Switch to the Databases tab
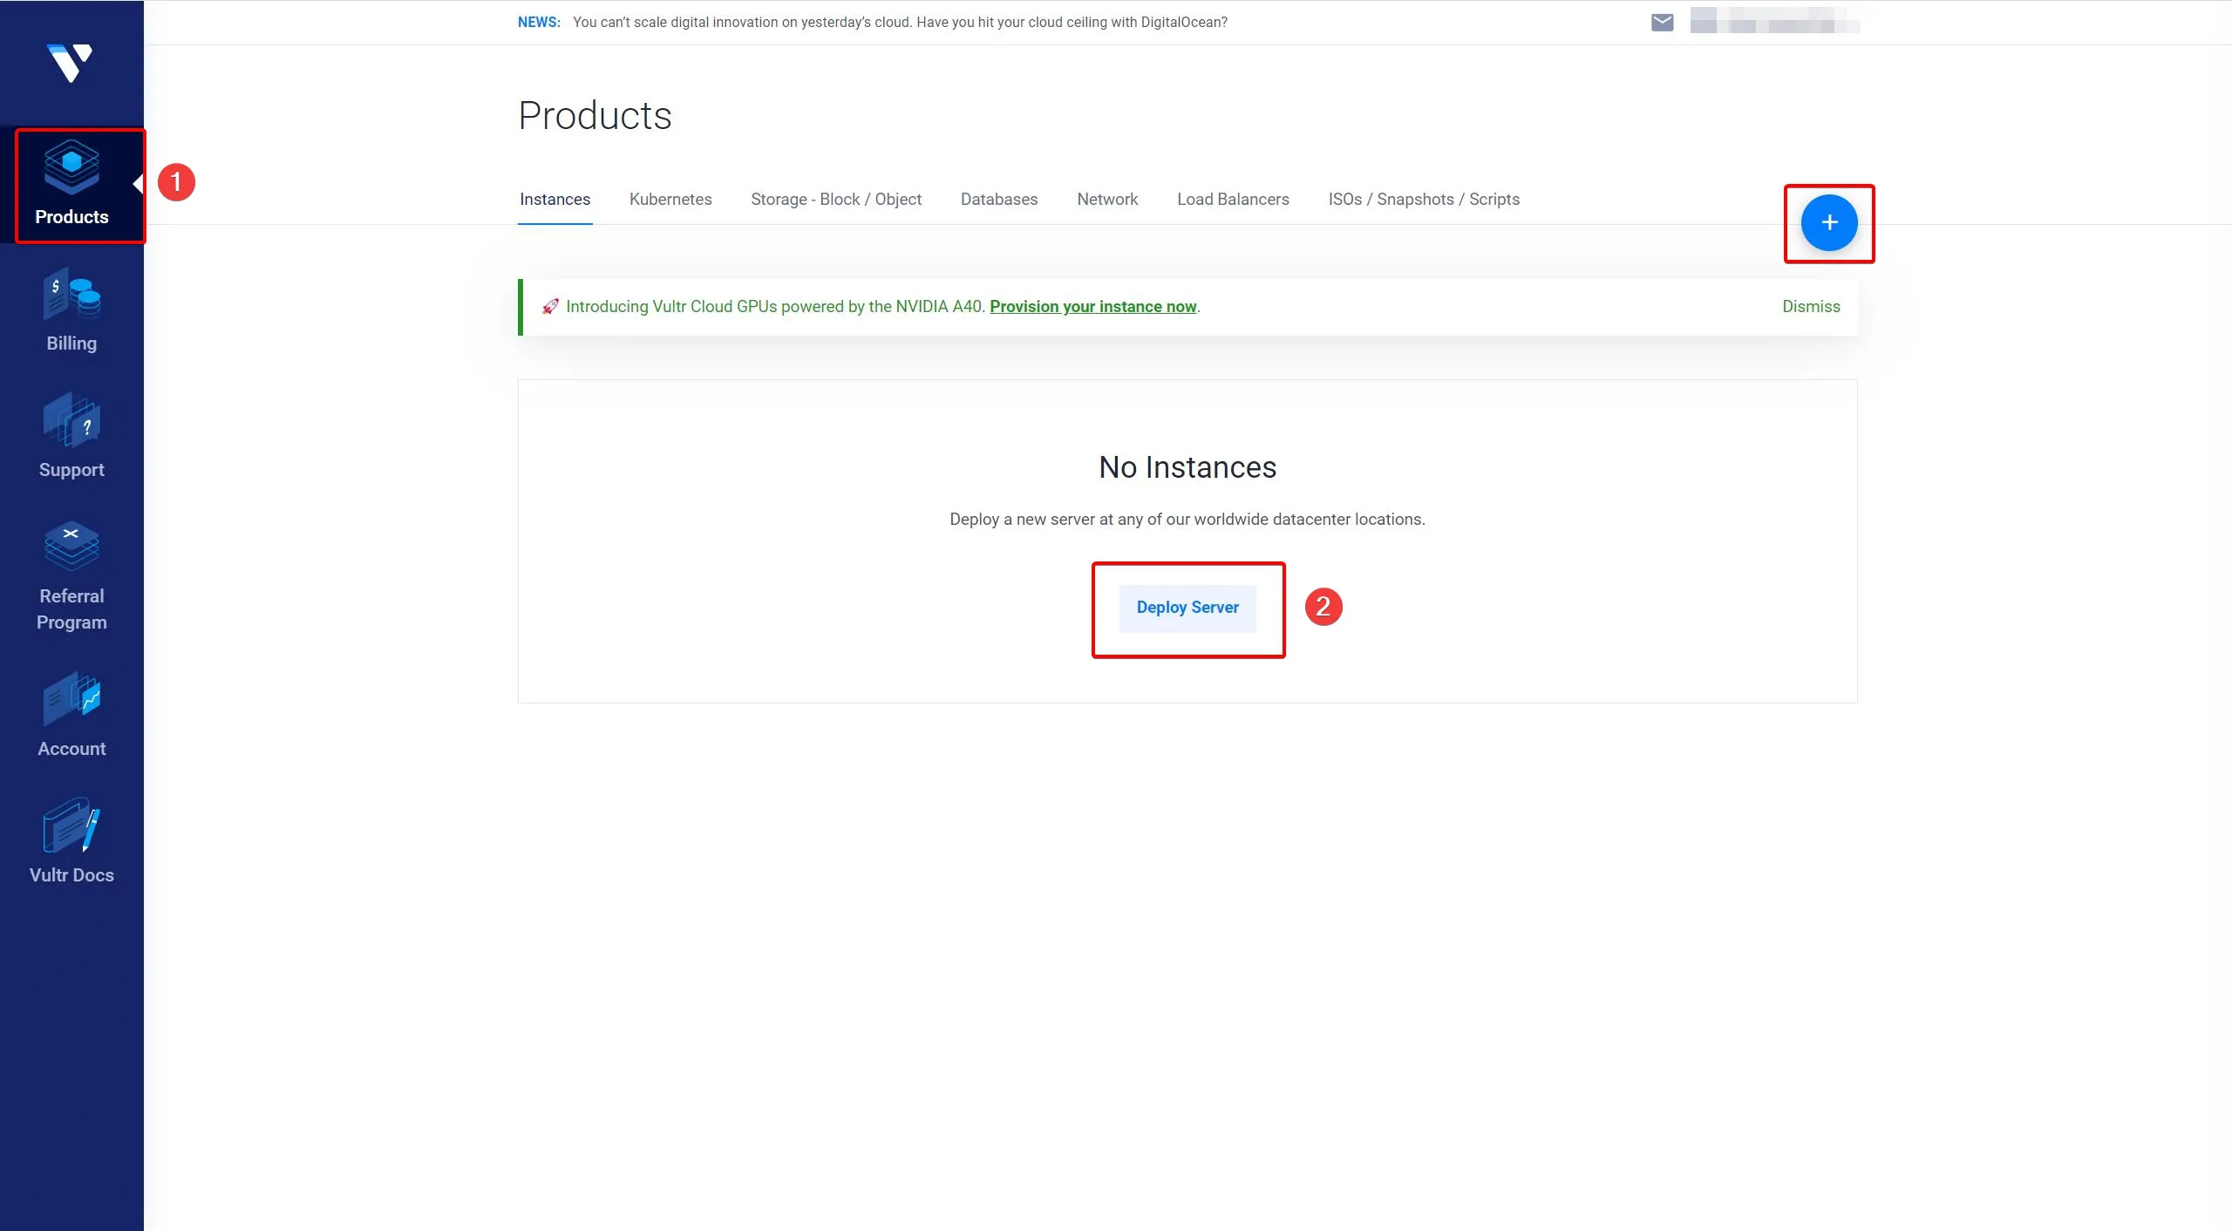This screenshot has height=1231, width=2232. click(x=998, y=200)
